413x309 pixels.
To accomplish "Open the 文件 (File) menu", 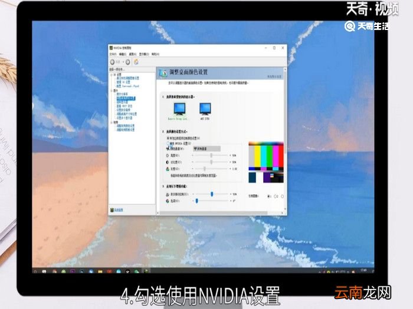I will point(113,54).
